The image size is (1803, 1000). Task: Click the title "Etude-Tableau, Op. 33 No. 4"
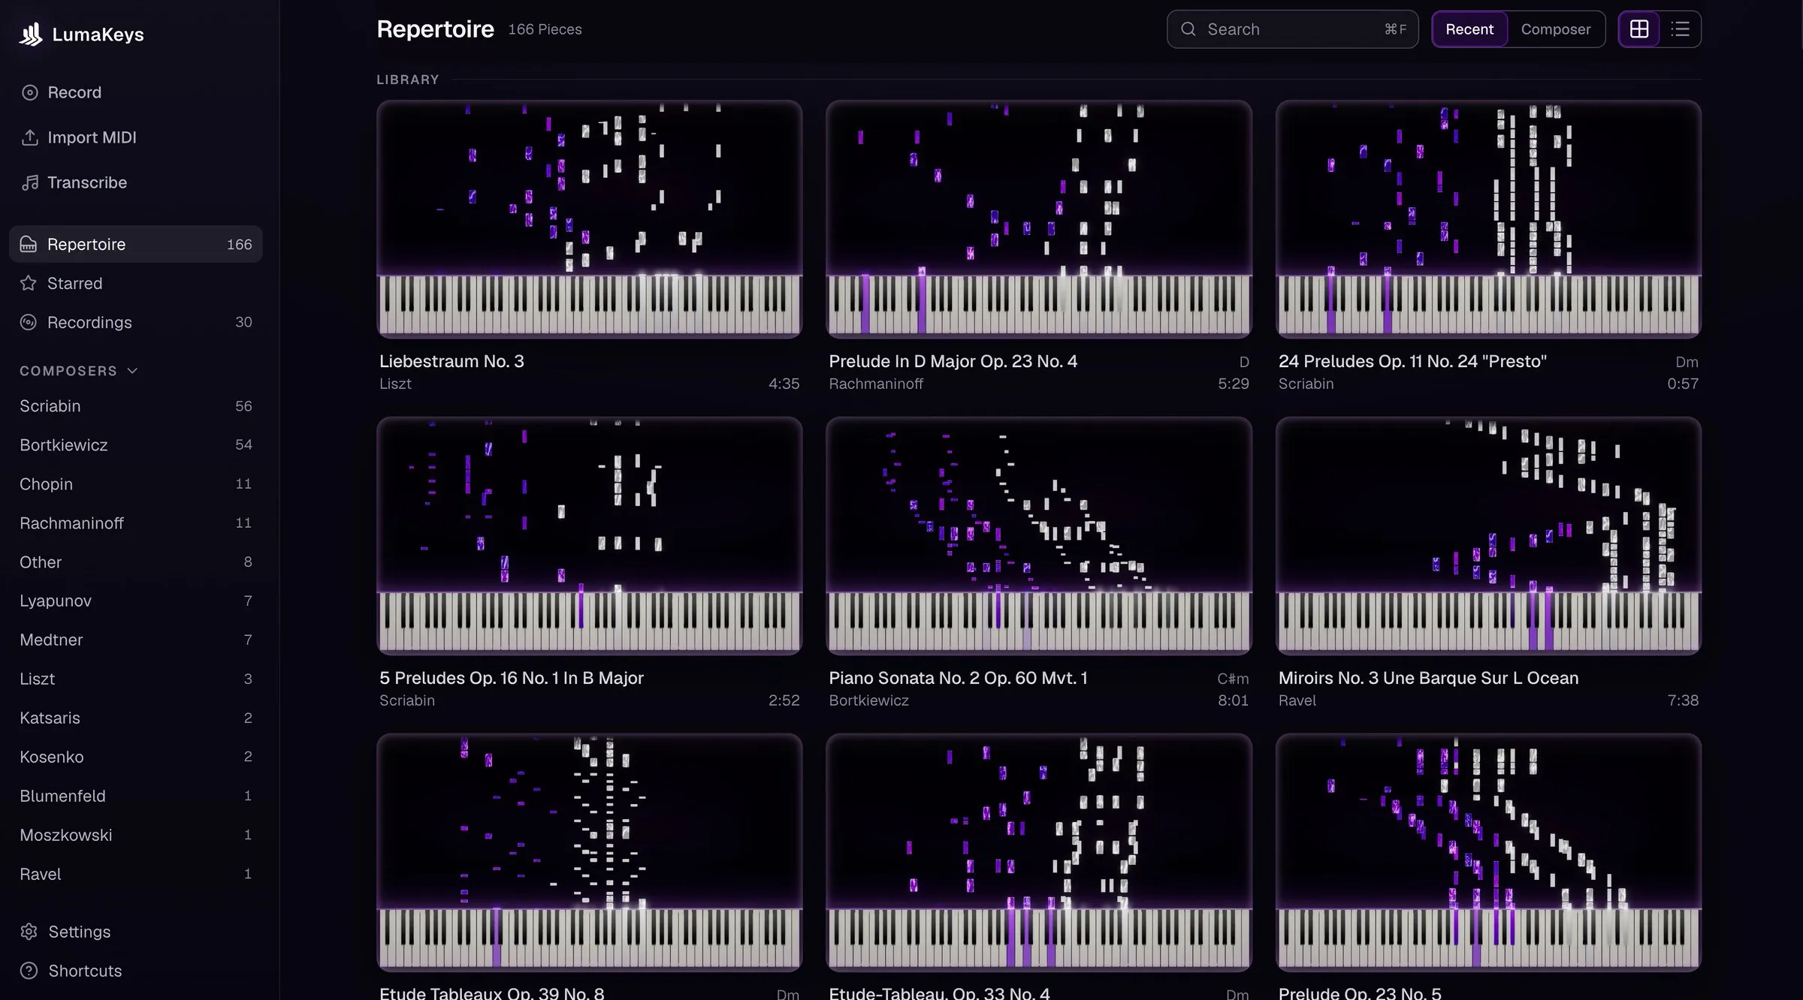click(x=939, y=992)
